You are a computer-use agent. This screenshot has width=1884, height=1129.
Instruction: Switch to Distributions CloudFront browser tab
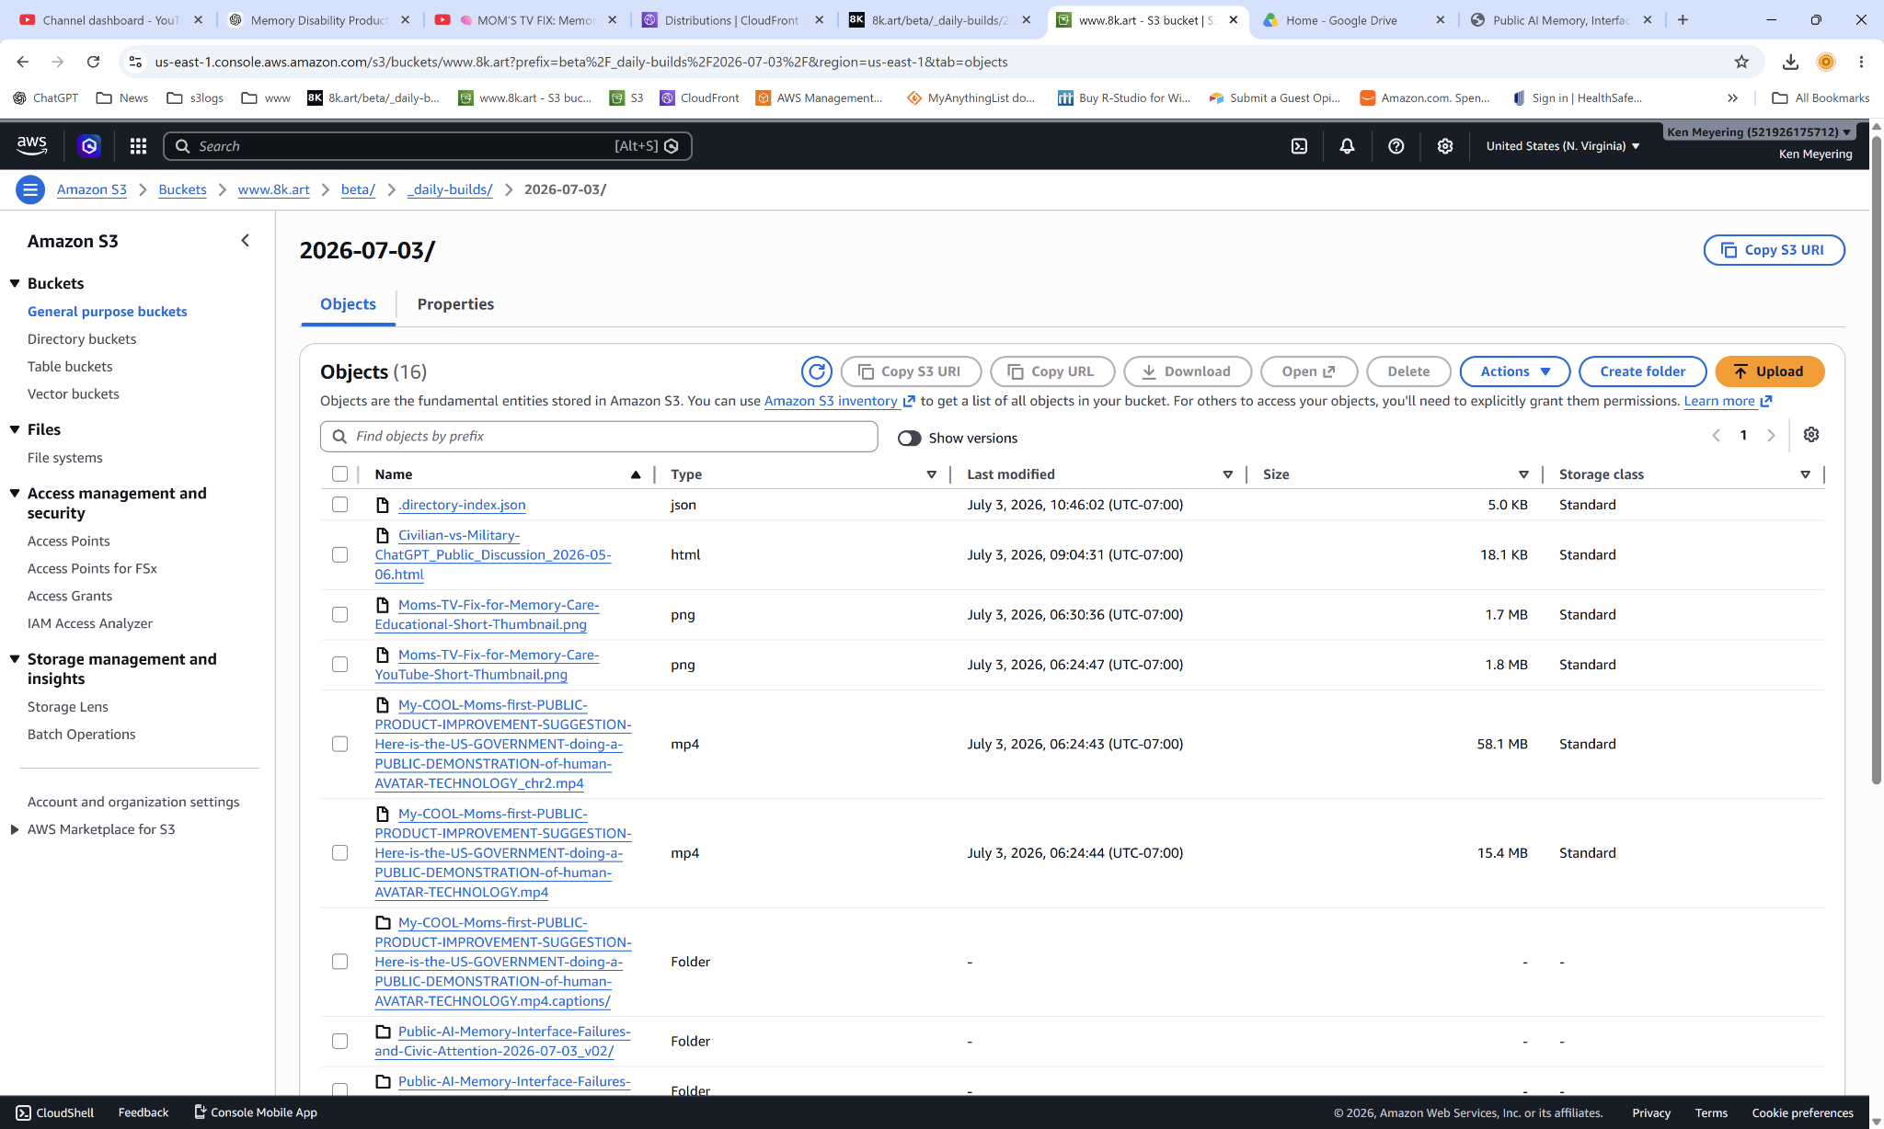click(731, 19)
